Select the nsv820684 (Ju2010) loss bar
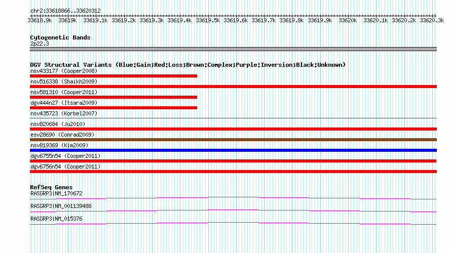This screenshot has width=451, height=253. (233, 129)
